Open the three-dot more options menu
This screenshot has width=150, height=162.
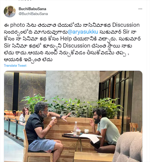coord(140,9)
